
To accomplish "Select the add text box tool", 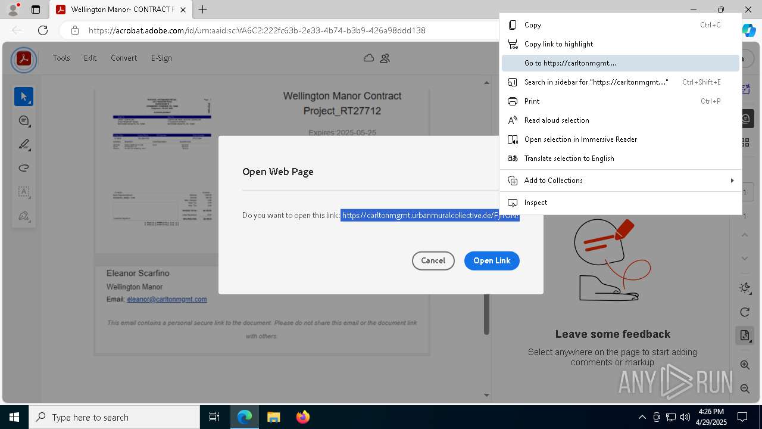I will [x=24, y=192].
